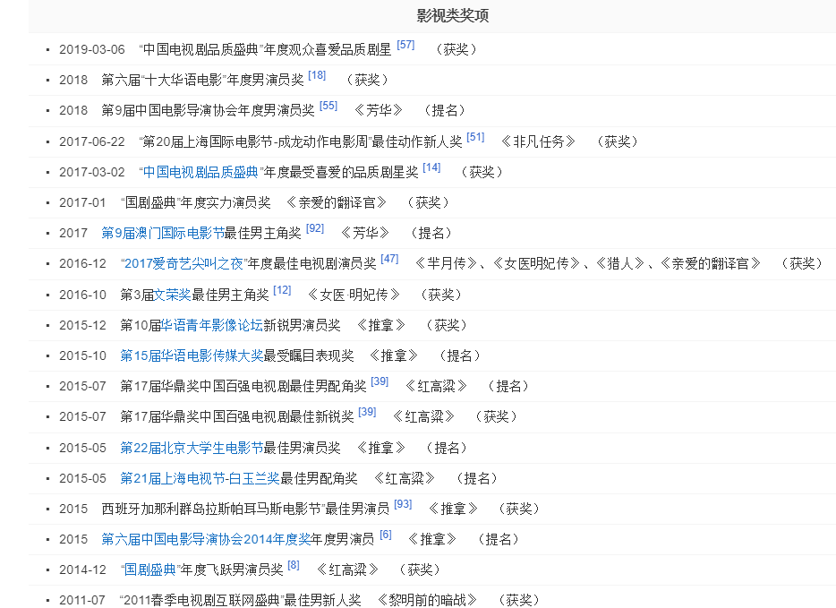The image size is (836, 608).
Task: Open reference [14] citation link
Action: pyautogui.click(x=431, y=168)
